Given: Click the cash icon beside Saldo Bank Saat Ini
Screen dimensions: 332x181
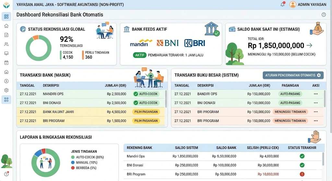Looking at the screenshot, I should point(232,29).
